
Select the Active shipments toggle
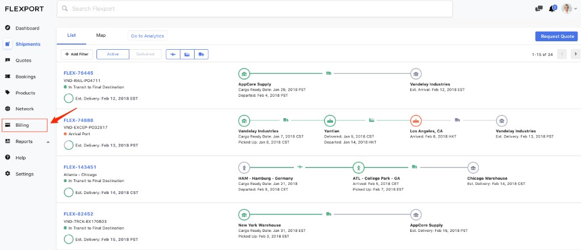(113, 54)
